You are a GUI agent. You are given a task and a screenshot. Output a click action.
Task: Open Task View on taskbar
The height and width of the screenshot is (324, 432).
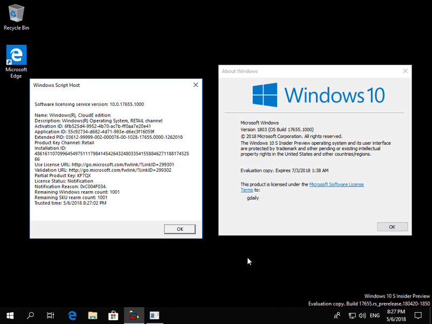point(50,315)
